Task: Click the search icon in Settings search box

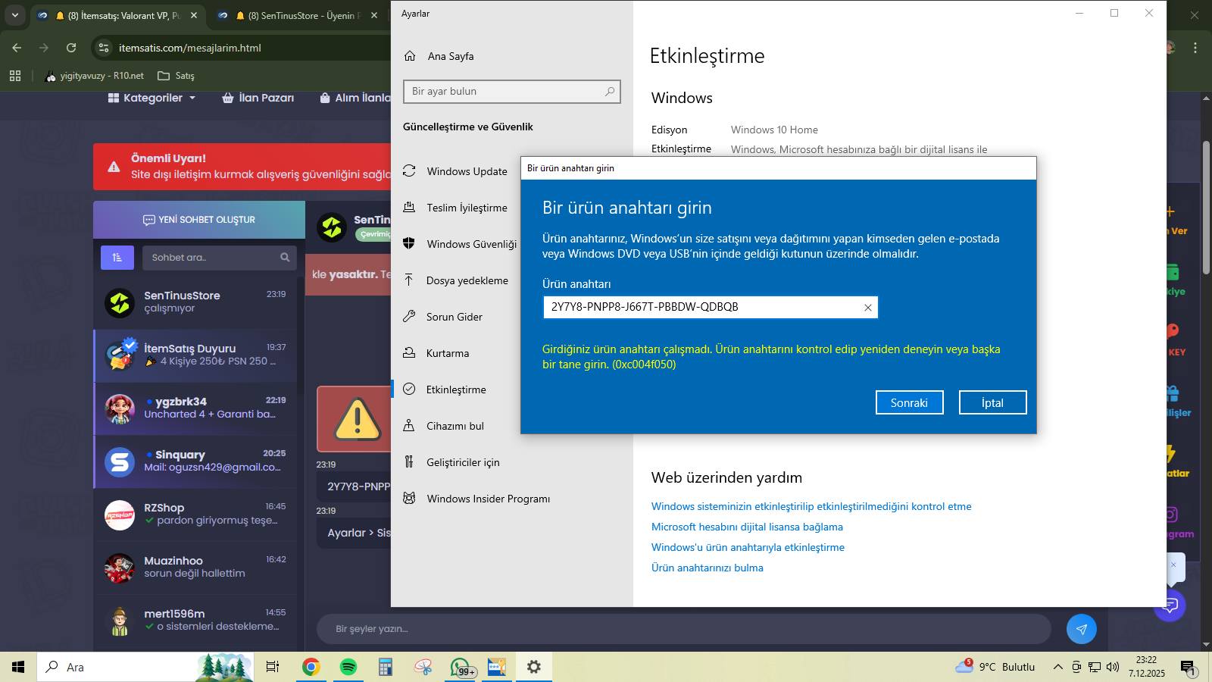Action: tap(610, 92)
